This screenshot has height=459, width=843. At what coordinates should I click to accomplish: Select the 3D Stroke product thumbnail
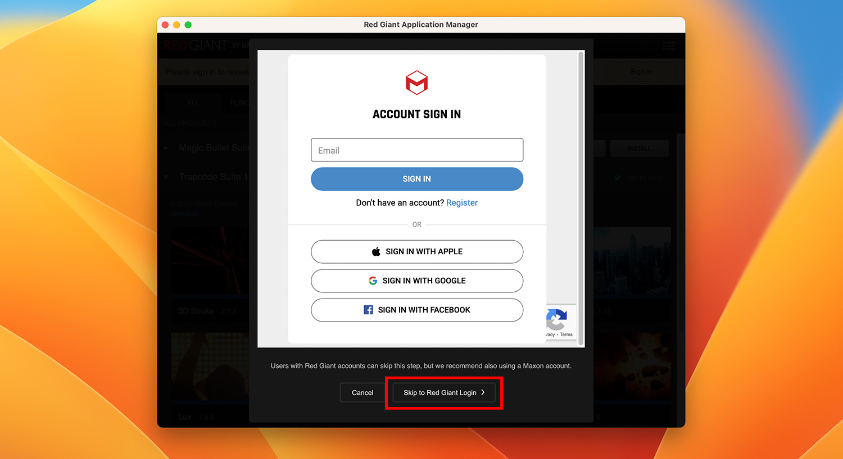210,261
